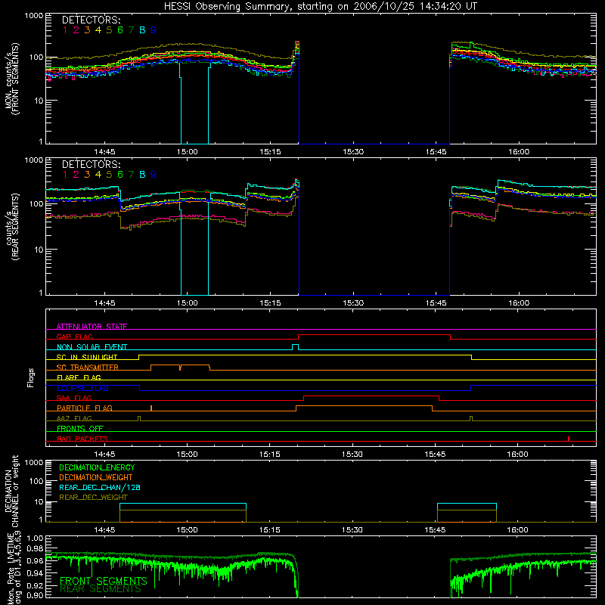This screenshot has width=605, height=605.
Task: Pick detector 3 in rear segments legend
Action: (87, 175)
